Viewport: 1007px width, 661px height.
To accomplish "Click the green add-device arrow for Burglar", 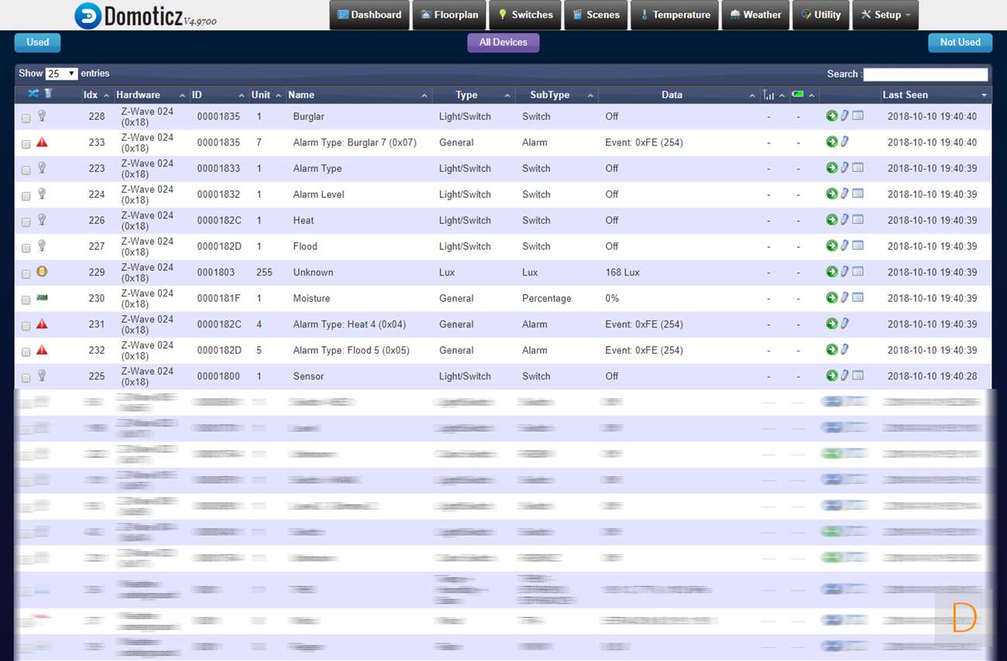I will click(831, 116).
